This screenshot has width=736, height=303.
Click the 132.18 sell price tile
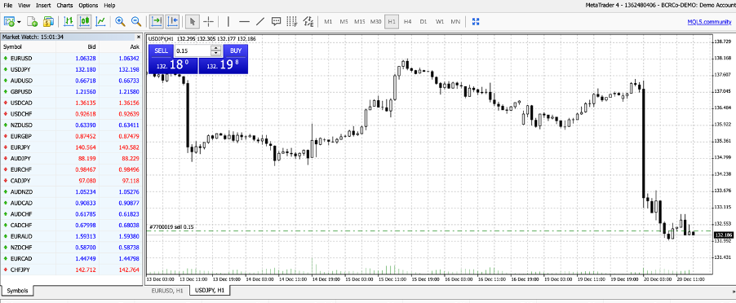(x=173, y=65)
